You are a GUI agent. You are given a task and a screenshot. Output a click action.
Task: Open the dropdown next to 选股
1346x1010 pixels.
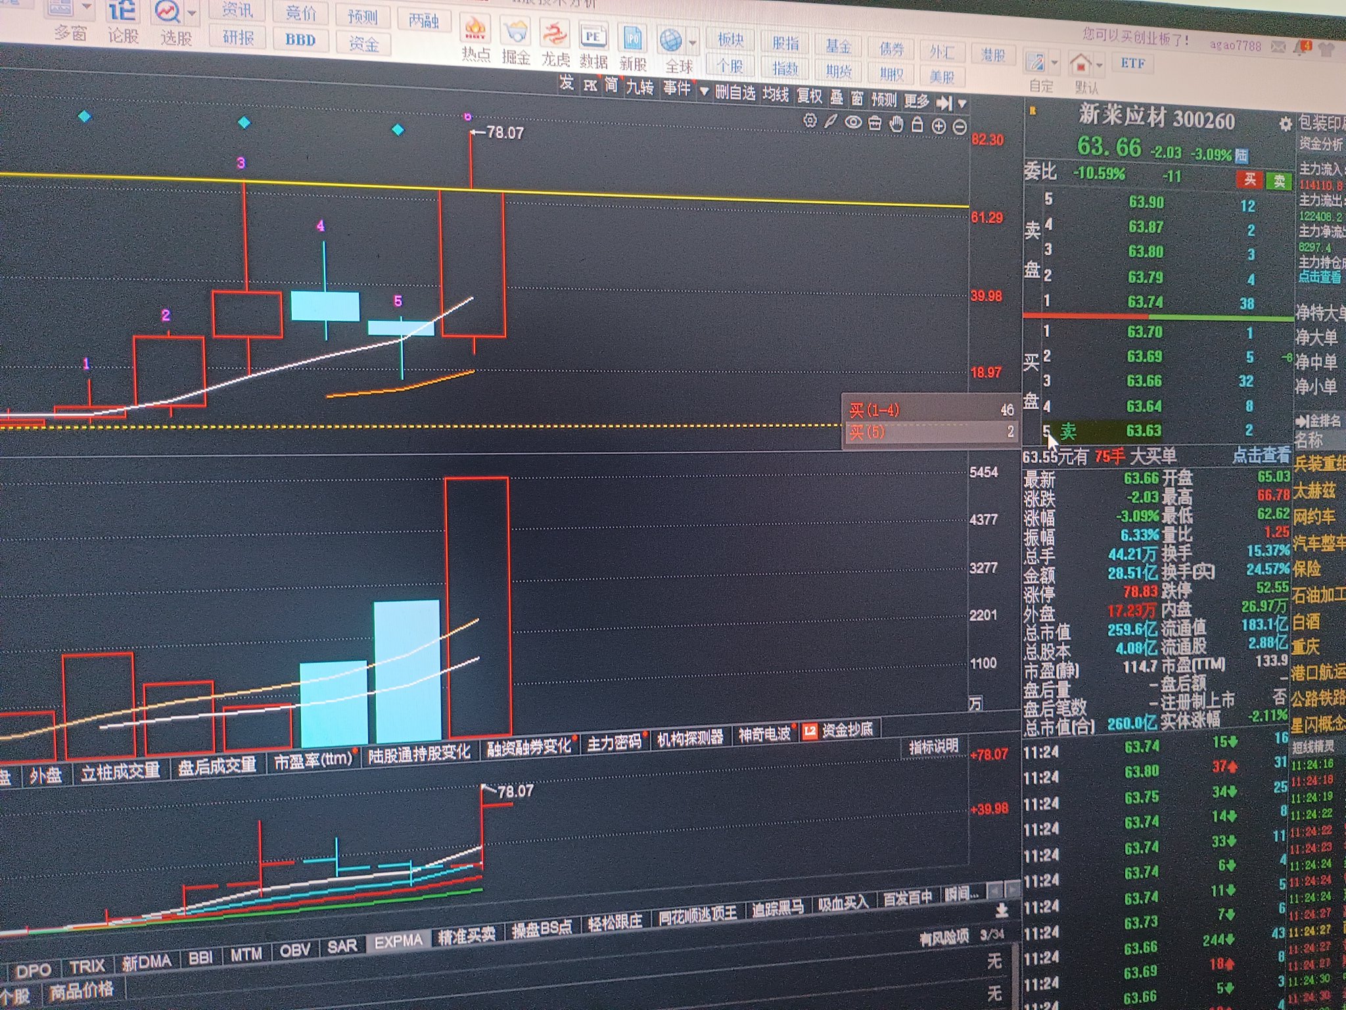[191, 13]
